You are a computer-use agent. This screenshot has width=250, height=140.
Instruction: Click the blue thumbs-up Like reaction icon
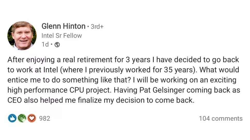(x=12, y=118)
